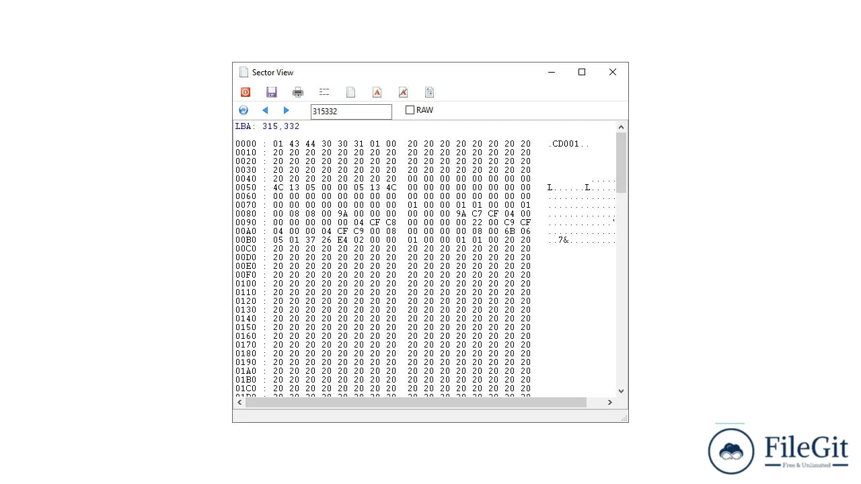The image size is (861, 484).
Task: Click the offset 01C0 row label
Action: tap(246, 389)
